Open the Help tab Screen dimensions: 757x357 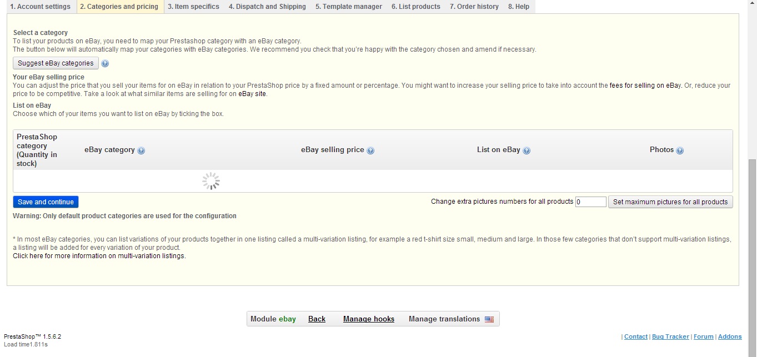(519, 7)
